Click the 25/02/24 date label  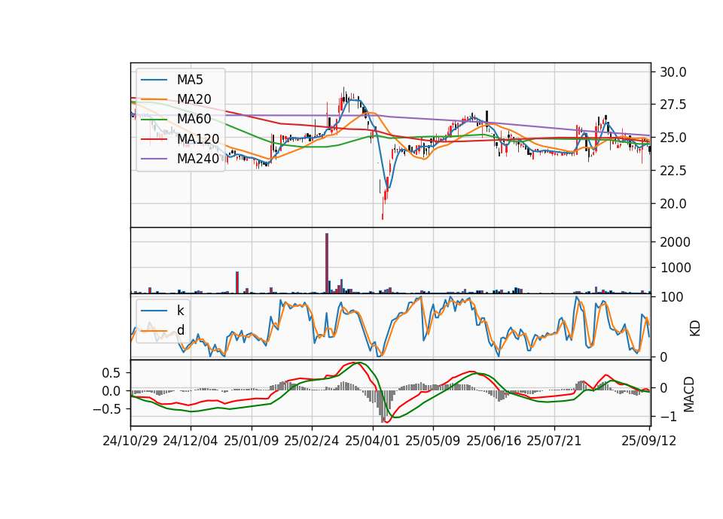point(312,441)
